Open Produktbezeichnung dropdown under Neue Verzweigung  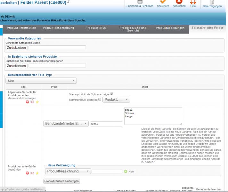[x=68, y=171]
